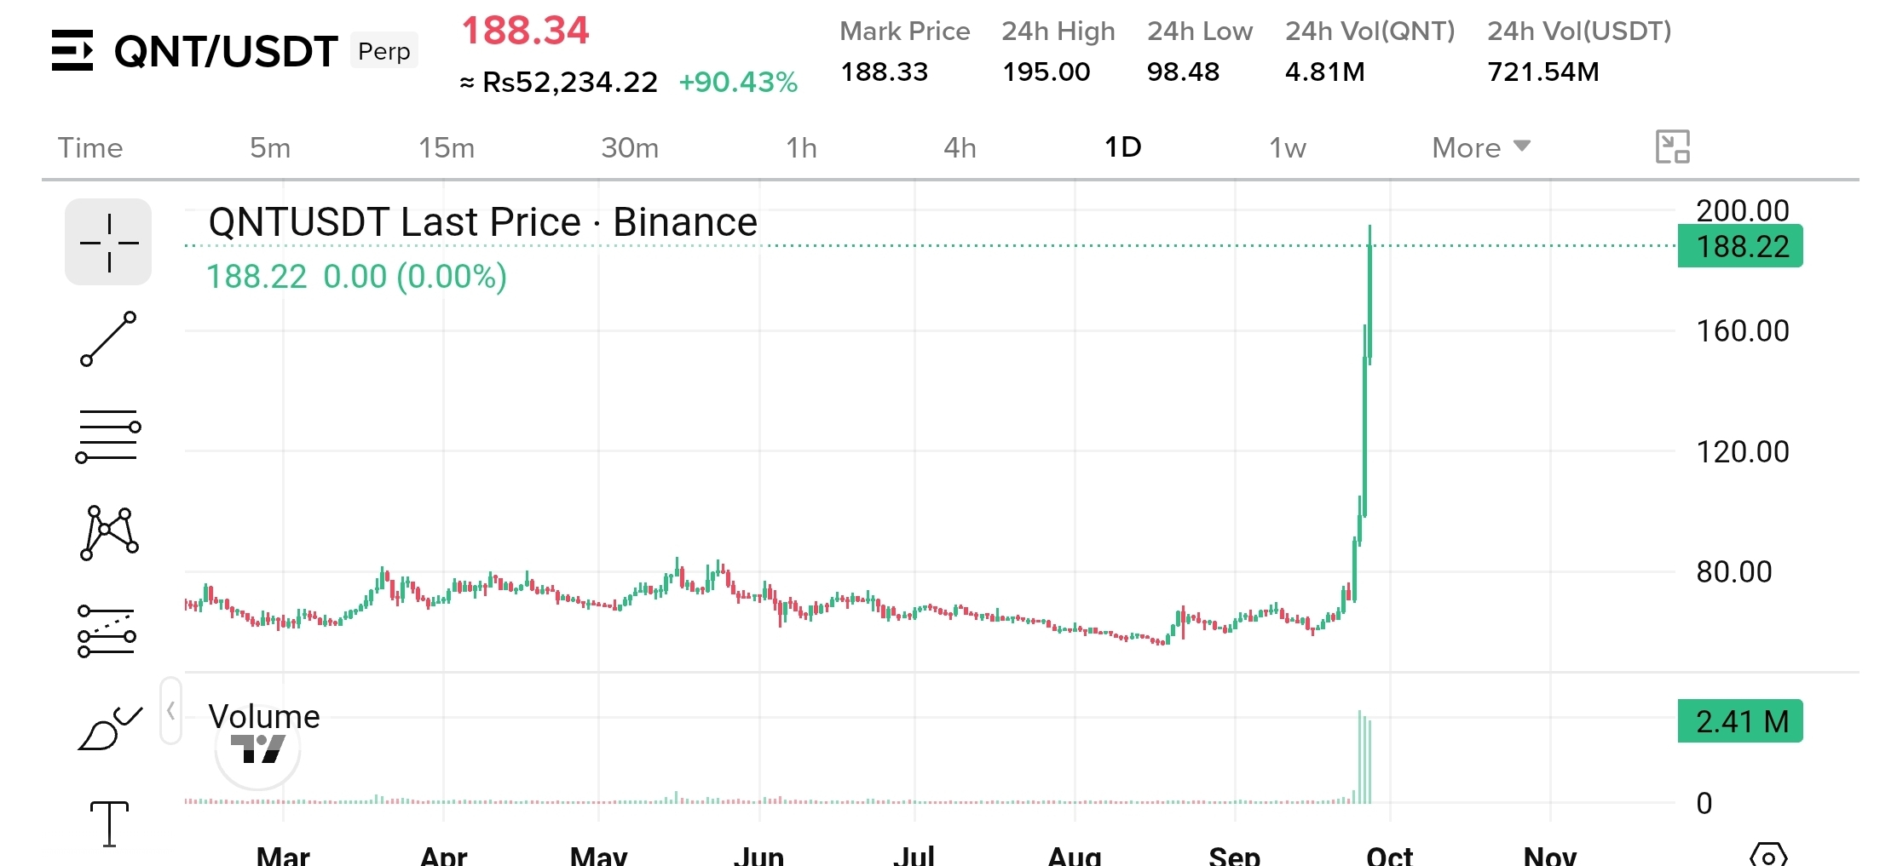Viewport: 1897px width, 866px height.
Task: Expand the More timeframes dropdown
Action: 1481,147
